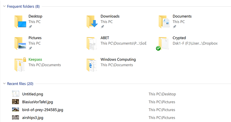This screenshot has width=231, height=122.
Task: Click the pin icon under Downloads
Action: (102, 27)
